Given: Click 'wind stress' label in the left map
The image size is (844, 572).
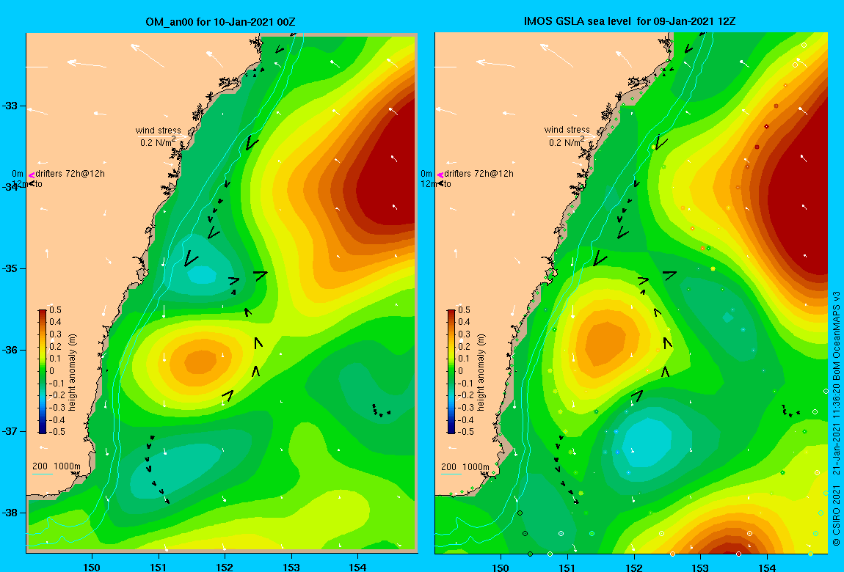Looking at the screenshot, I should tap(159, 130).
